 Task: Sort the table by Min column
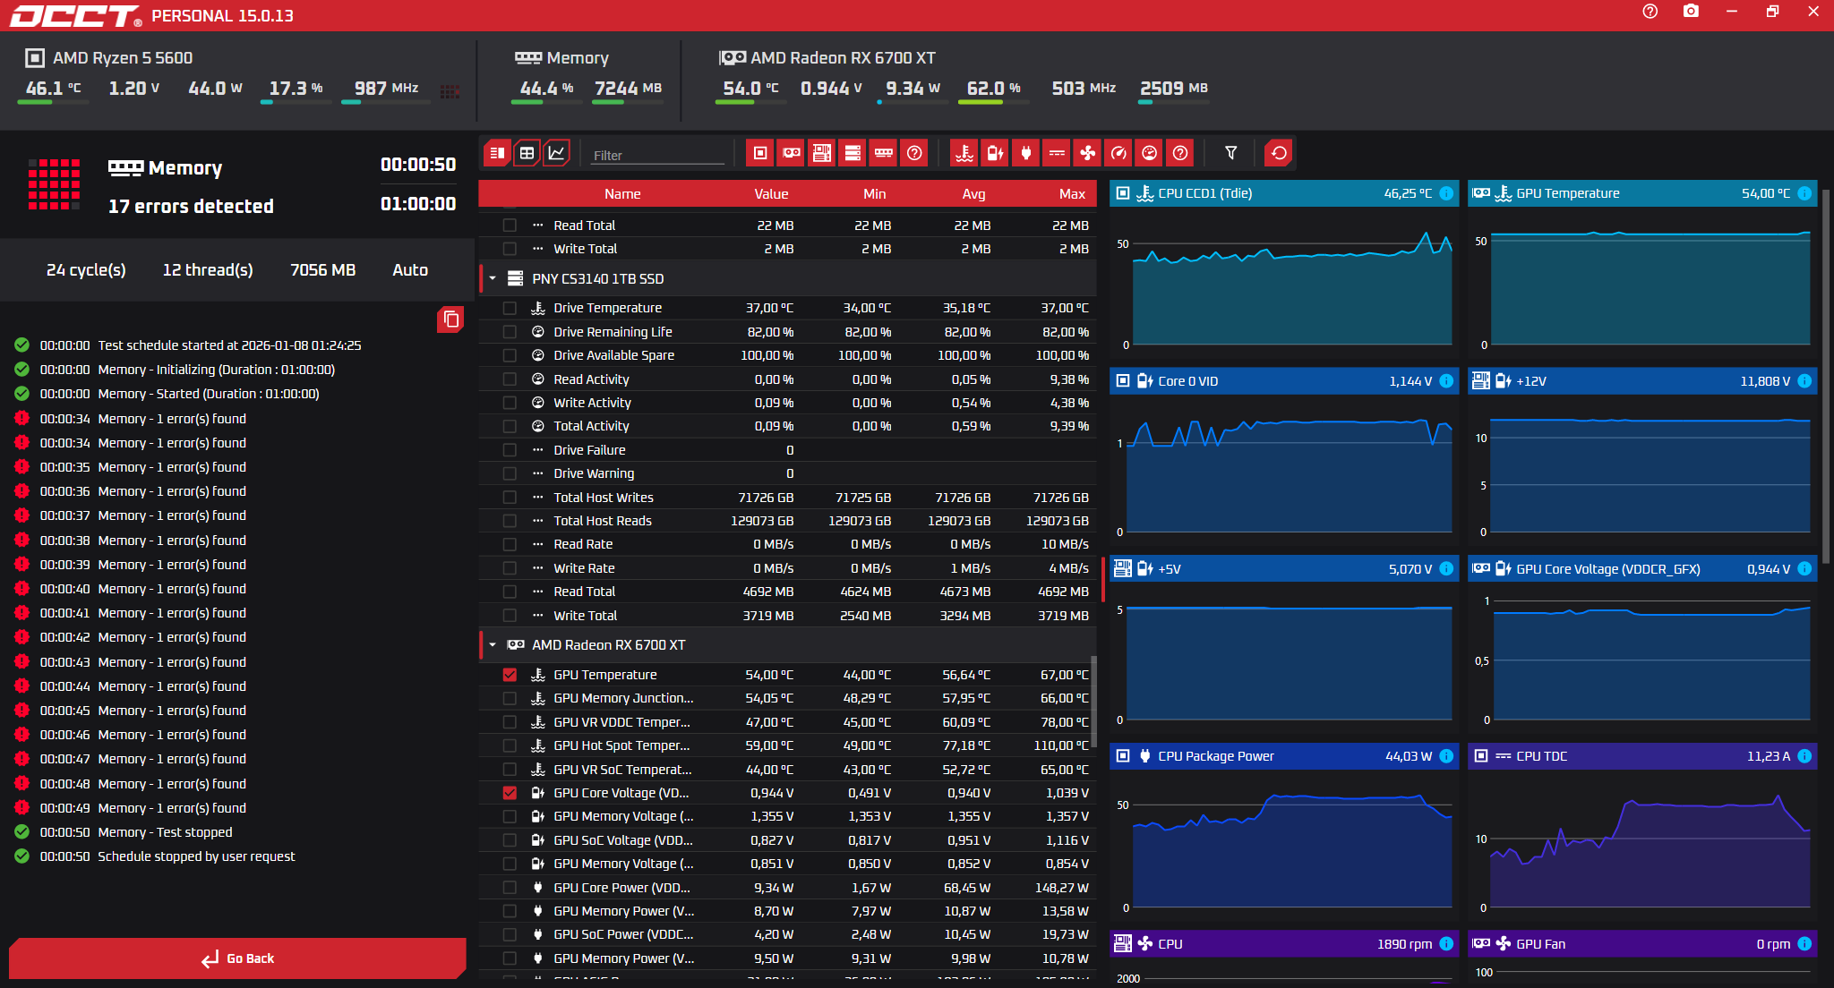[x=875, y=194]
